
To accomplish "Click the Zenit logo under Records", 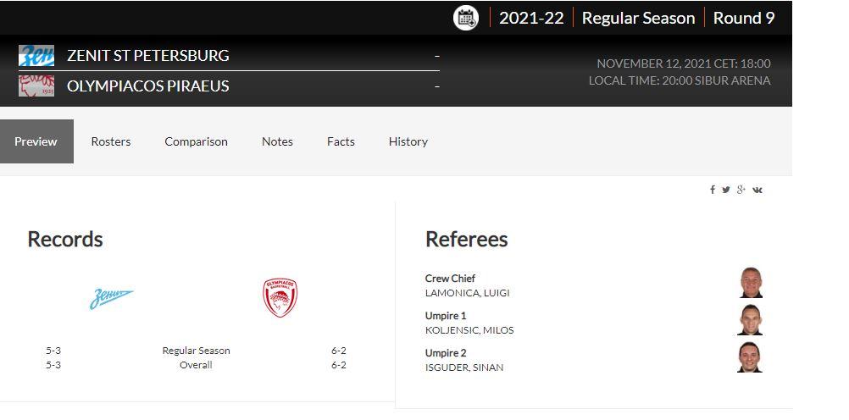I will pyautogui.click(x=112, y=298).
